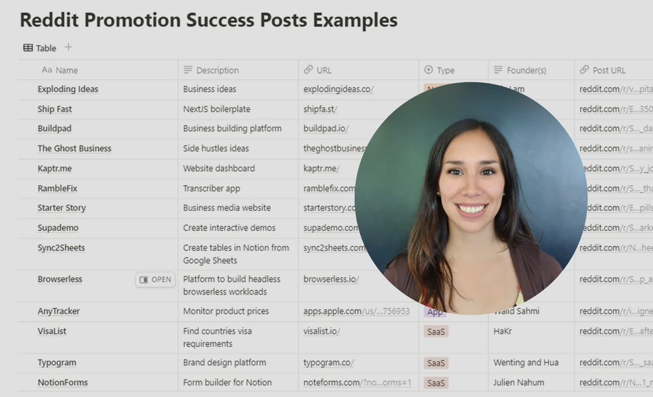Select the 'Form builder for Notion' cell
This screenshot has width=653, height=397.
(238, 383)
